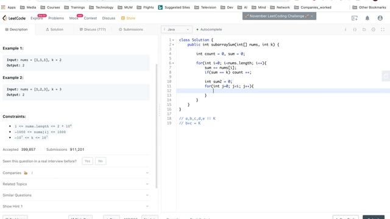
Task: Fold the subarraySum method at line 2
Action: (173, 44)
